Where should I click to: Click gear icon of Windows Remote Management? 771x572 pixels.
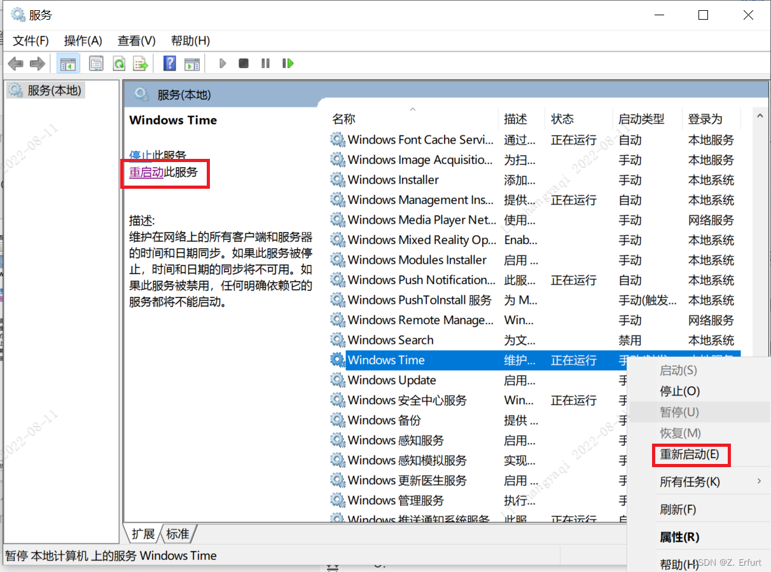338,320
